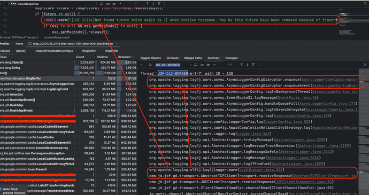
Task: Open more options menu in editor search bar
Action: (x=165, y=4)
